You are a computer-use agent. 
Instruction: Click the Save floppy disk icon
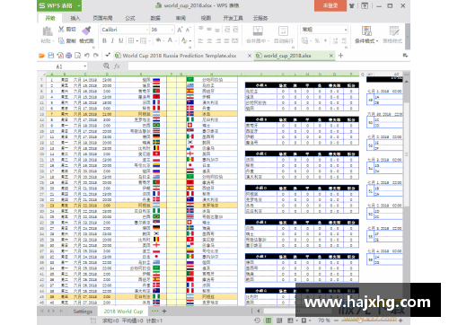51,56
